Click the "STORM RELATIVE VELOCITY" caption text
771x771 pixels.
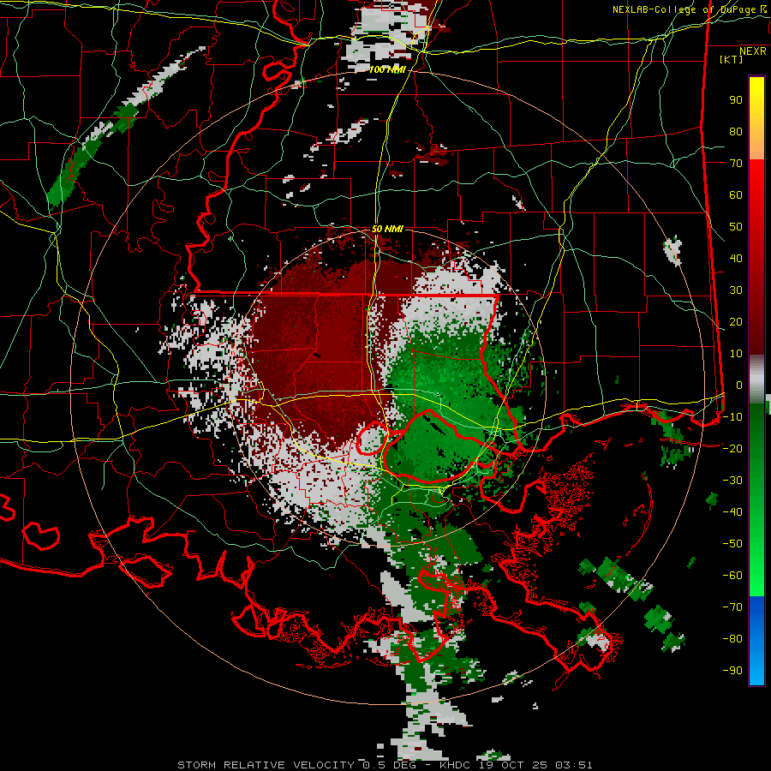[x=266, y=765]
